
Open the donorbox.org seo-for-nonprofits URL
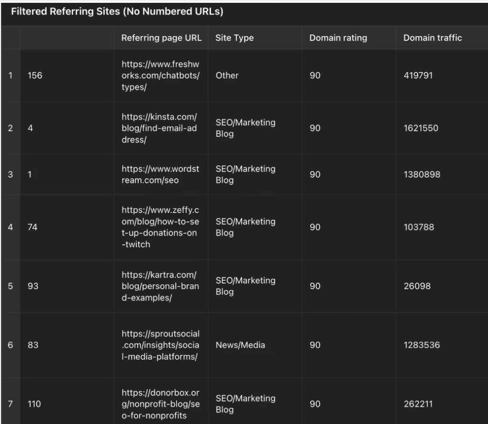(x=161, y=404)
